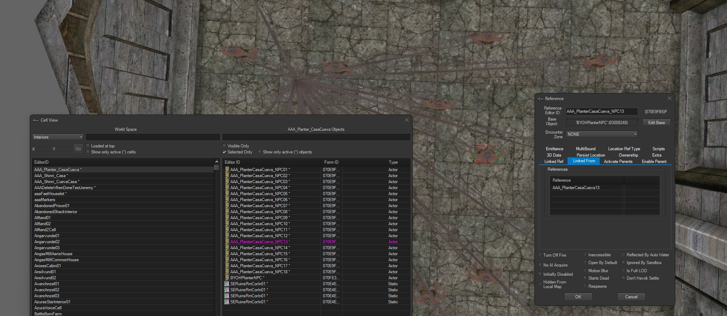727x316 pixels.
Task: Click the static icon of last SERuinsRmCorIn01 entry
Action: point(227,302)
